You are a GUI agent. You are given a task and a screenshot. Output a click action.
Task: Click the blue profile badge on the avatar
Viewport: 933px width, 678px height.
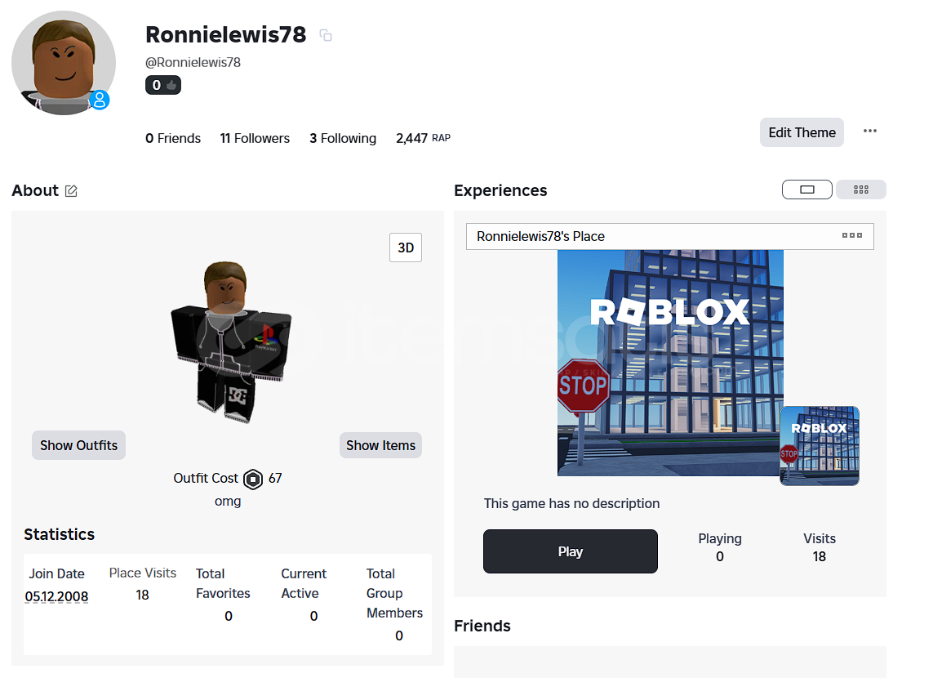tap(100, 100)
